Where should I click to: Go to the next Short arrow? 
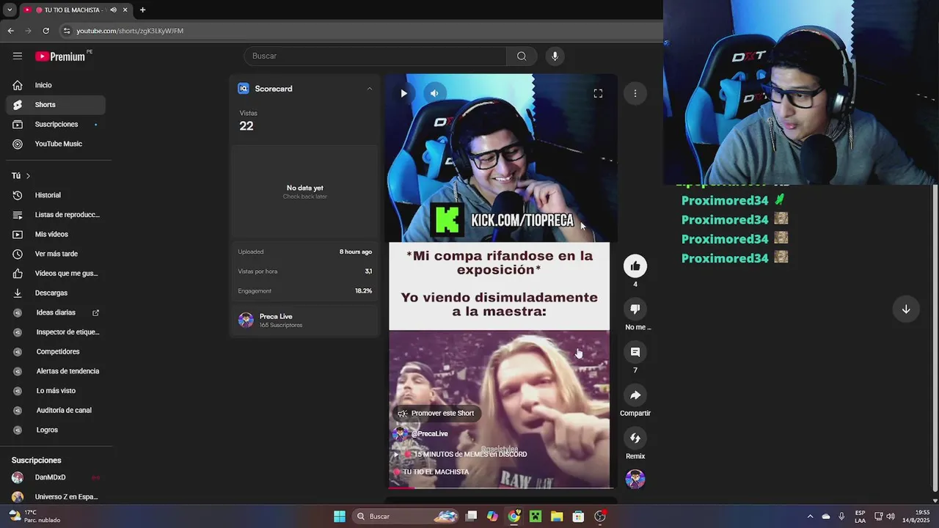(906, 309)
